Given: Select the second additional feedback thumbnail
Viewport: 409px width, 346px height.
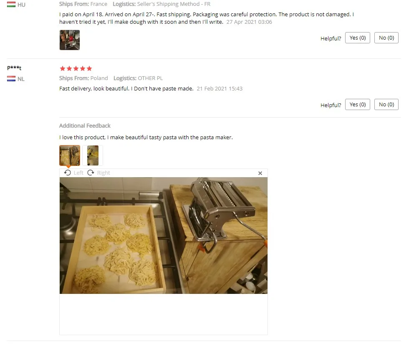Looking at the screenshot, I should (x=93, y=155).
